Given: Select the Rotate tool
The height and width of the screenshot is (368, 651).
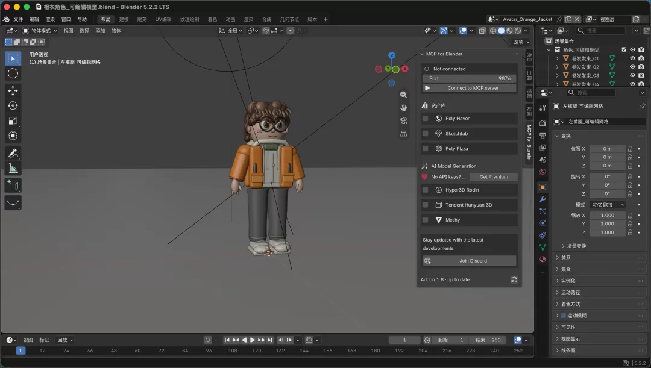Looking at the screenshot, I should (13, 106).
